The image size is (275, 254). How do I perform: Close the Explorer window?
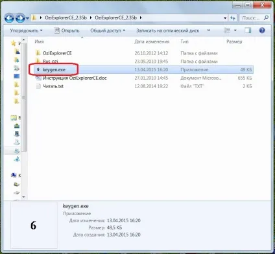262,5
